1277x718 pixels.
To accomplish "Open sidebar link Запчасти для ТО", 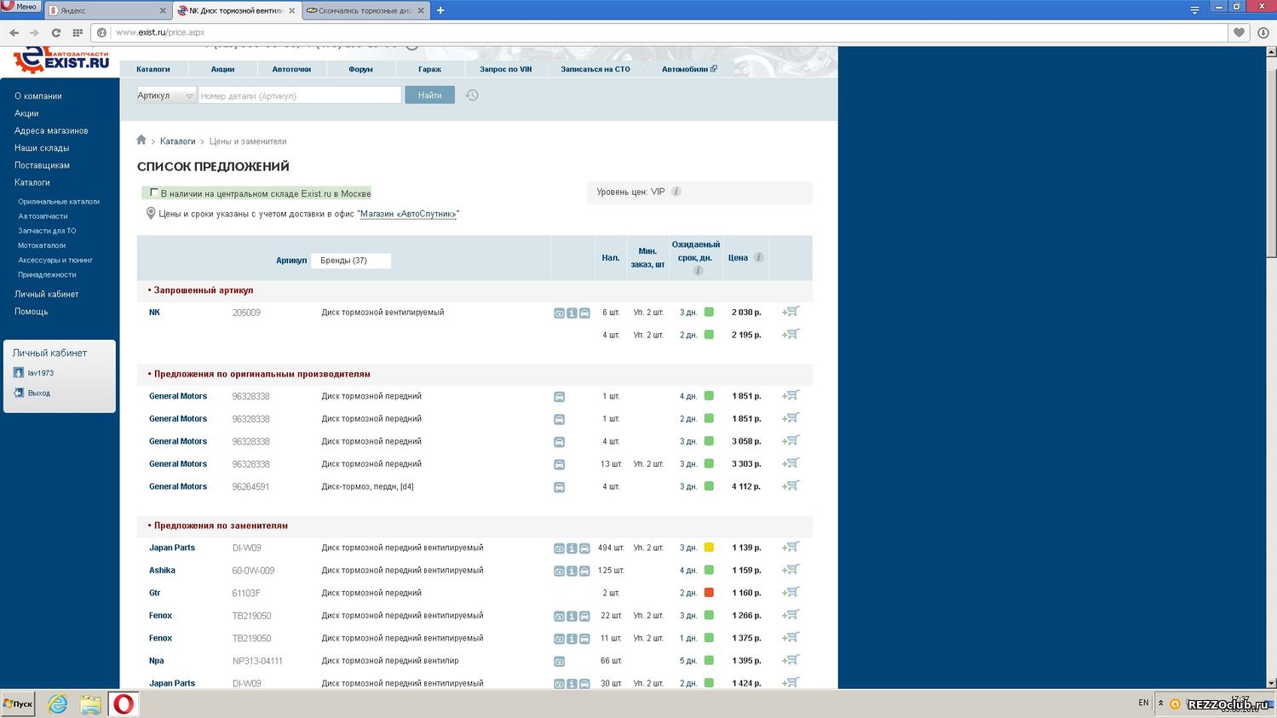I will (x=47, y=231).
